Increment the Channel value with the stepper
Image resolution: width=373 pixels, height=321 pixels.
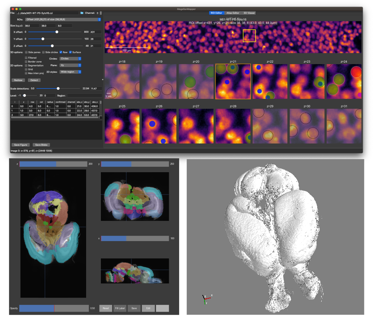[100, 13]
